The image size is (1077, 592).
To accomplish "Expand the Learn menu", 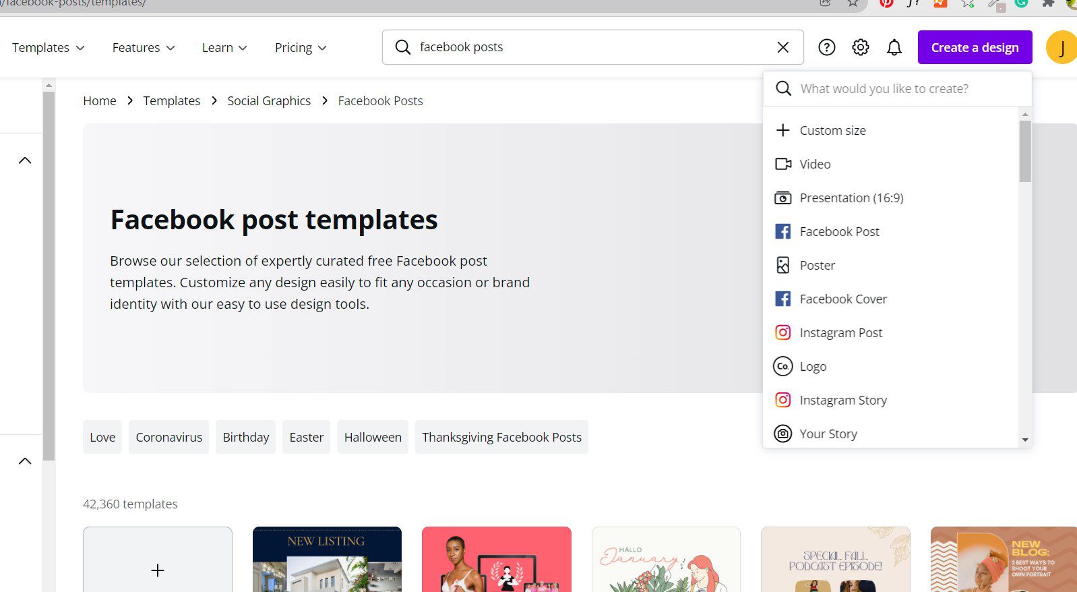I will coord(224,47).
